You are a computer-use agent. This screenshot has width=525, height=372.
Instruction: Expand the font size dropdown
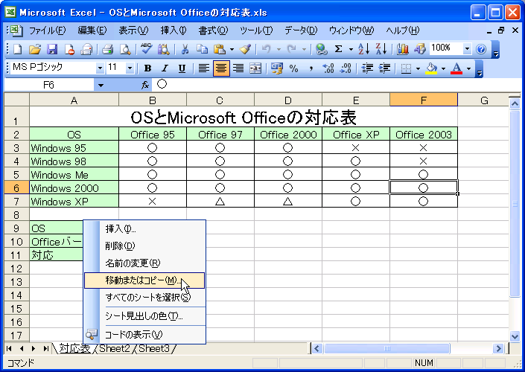click(130, 68)
